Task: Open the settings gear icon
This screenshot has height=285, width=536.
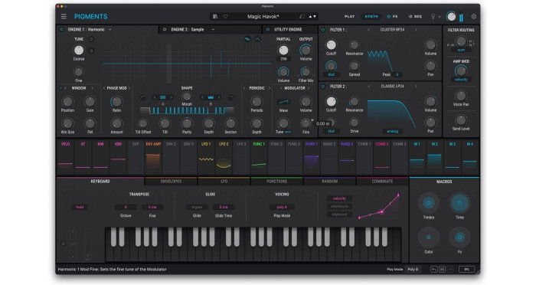Action: tap(474, 16)
